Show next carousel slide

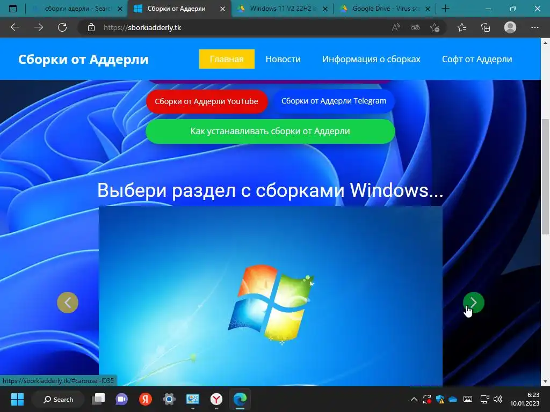(474, 303)
